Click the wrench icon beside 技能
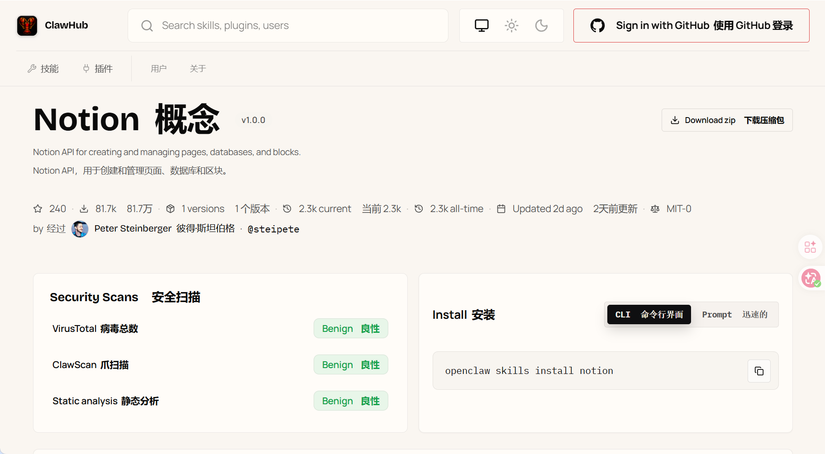825x454 pixels. click(x=32, y=69)
